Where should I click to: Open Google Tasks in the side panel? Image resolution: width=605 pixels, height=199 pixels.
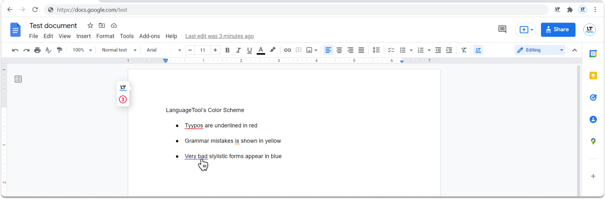[593, 97]
